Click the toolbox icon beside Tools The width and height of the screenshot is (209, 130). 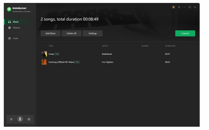pyautogui.click(x=9, y=38)
